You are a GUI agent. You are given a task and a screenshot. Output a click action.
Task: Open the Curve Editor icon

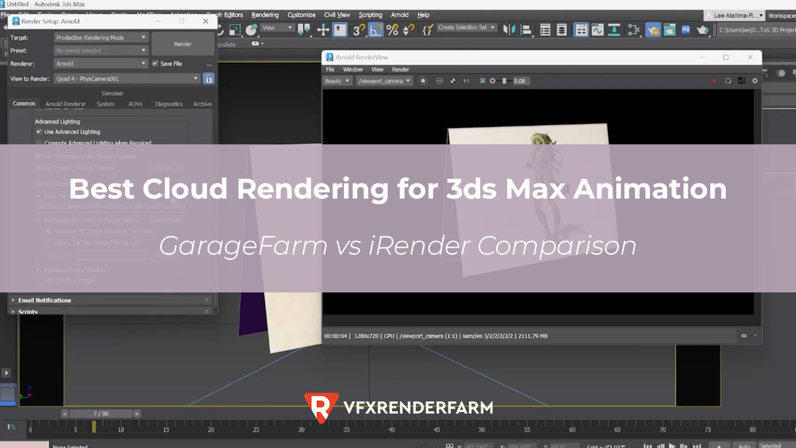(x=598, y=29)
